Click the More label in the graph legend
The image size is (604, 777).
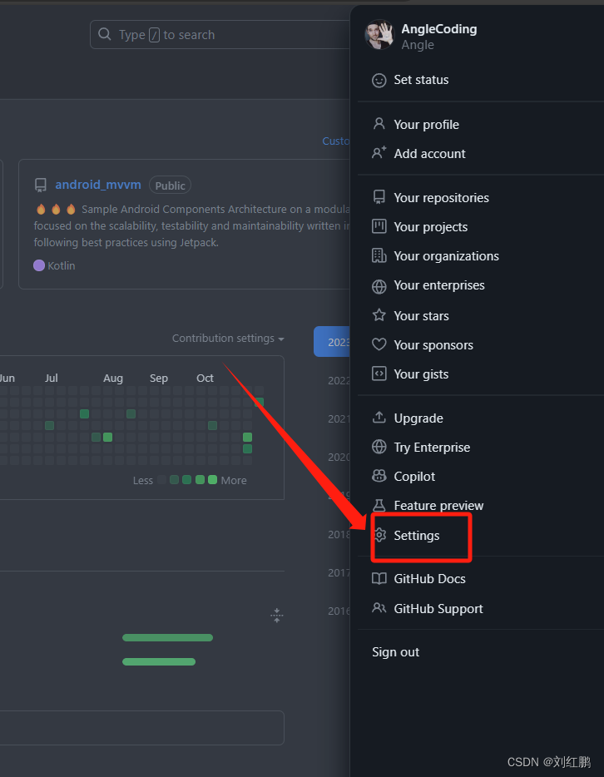(x=234, y=480)
